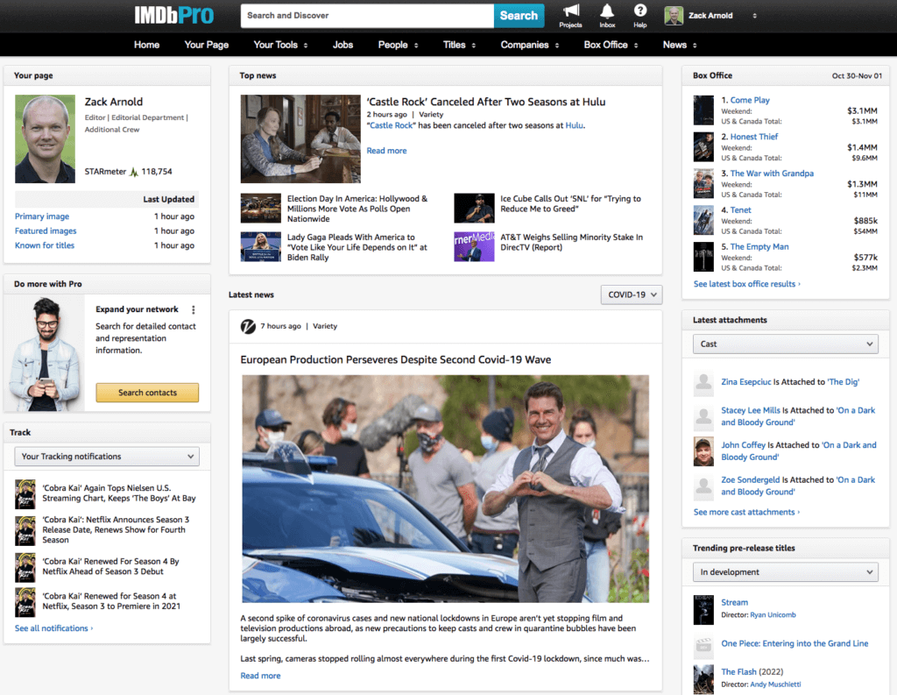Click man-with-phone image in Do more with Pro

click(45, 352)
